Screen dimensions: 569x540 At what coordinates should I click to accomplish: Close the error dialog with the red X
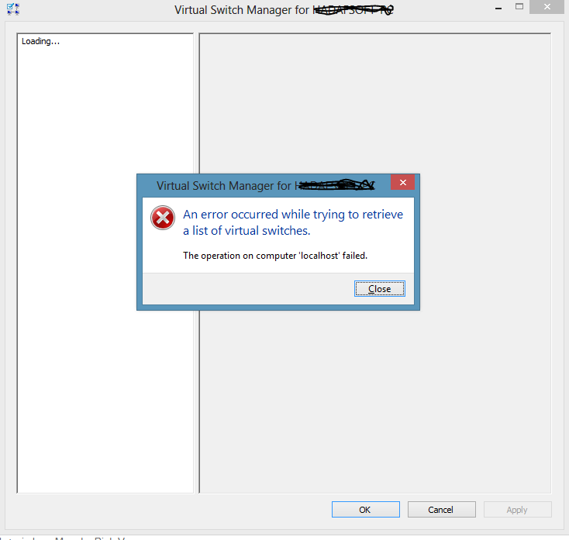coord(402,182)
